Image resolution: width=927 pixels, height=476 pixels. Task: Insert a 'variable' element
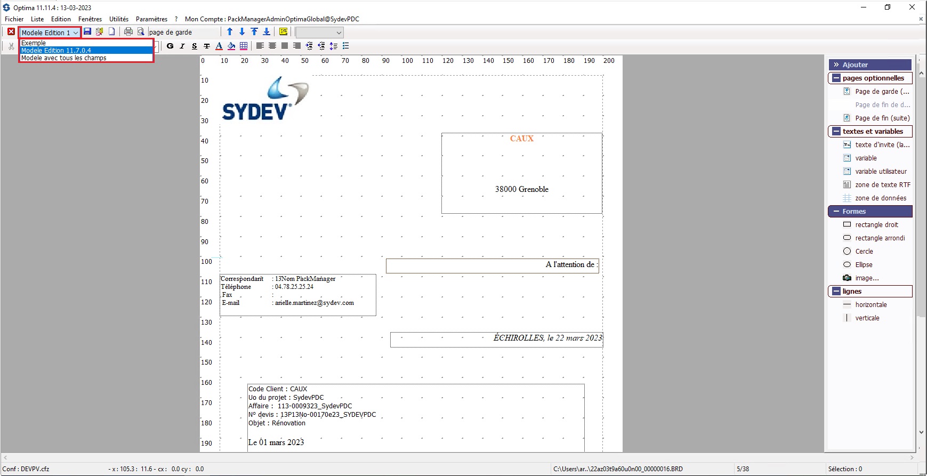860,158
